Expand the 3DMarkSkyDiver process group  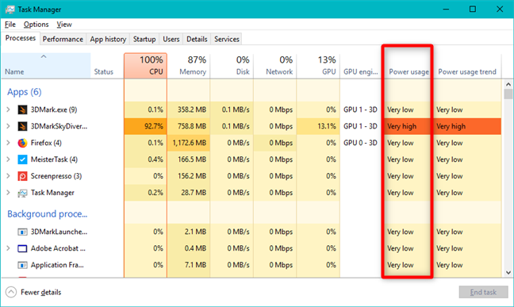pos(8,126)
